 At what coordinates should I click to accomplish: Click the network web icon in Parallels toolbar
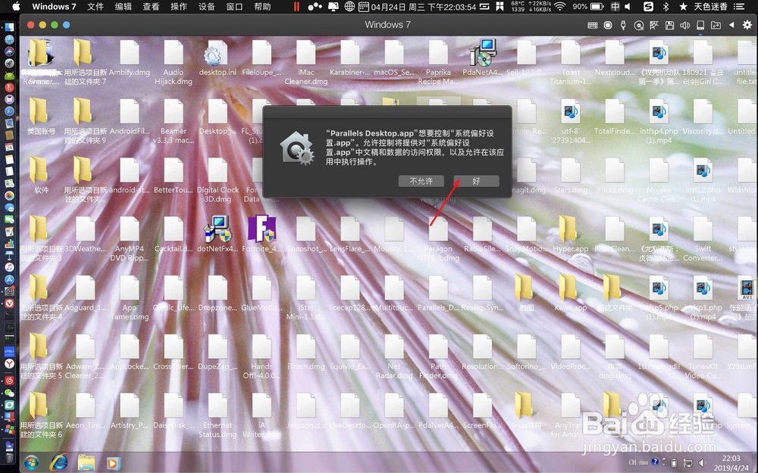pyautogui.click(x=654, y=25)
